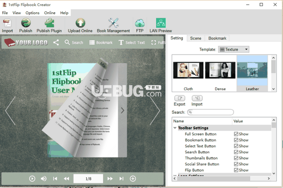Switch to the Scene tab
Viewport: 283px width, 188px height.
[196, 39]
